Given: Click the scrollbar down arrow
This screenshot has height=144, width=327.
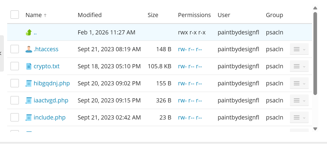Looking at the screenshot, I should click(315, 129).
